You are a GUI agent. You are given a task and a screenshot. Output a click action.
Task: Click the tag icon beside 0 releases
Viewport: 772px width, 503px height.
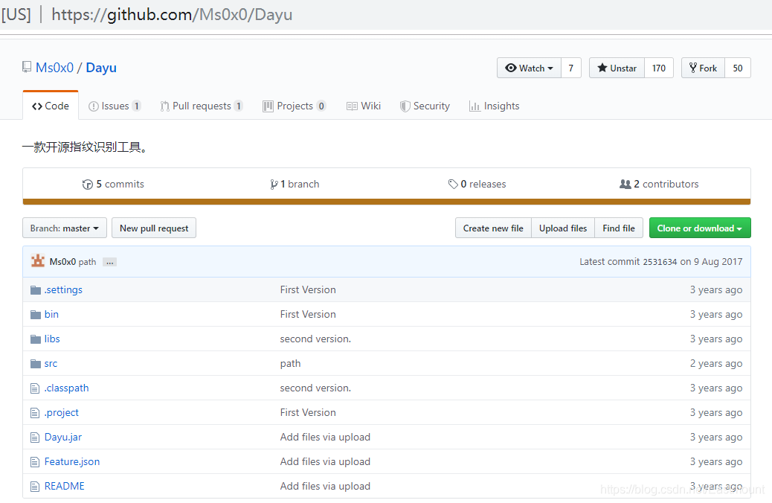pyautogui.click(x=453, y=185)
